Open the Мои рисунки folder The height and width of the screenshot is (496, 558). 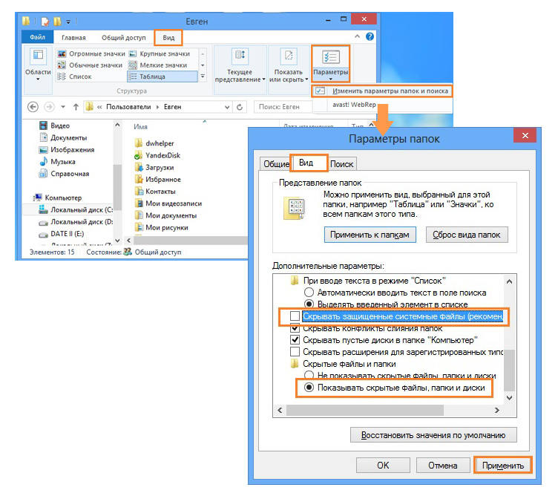point(161,227)
